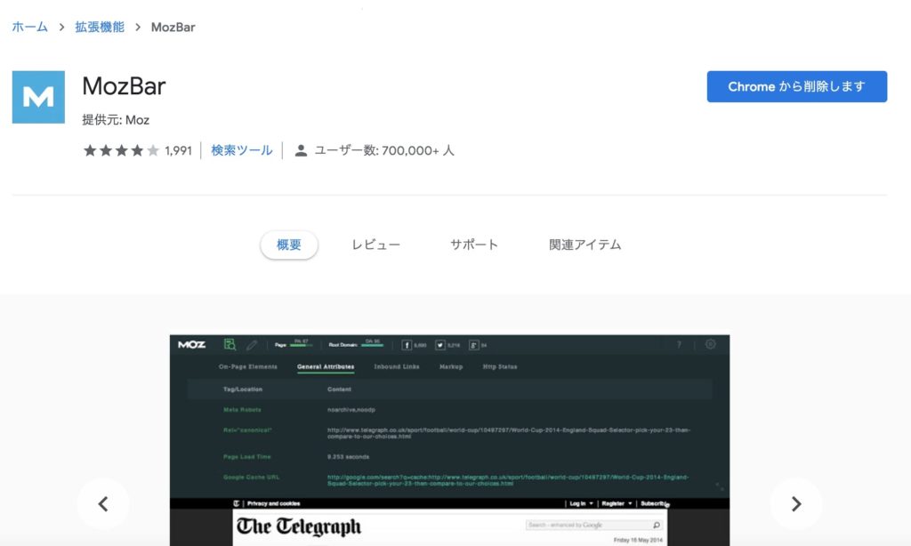Click the Subscribe link in Telegraph bar
This screenshot has height=546, width=911.
click(x=654, y=503)
